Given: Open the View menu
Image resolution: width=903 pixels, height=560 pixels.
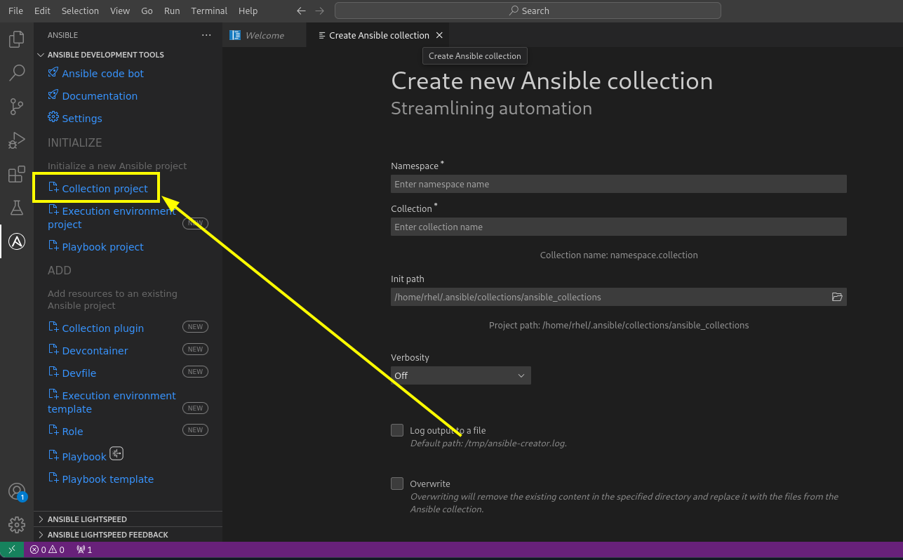Looking at the screenshot, I should coord(120,11).
